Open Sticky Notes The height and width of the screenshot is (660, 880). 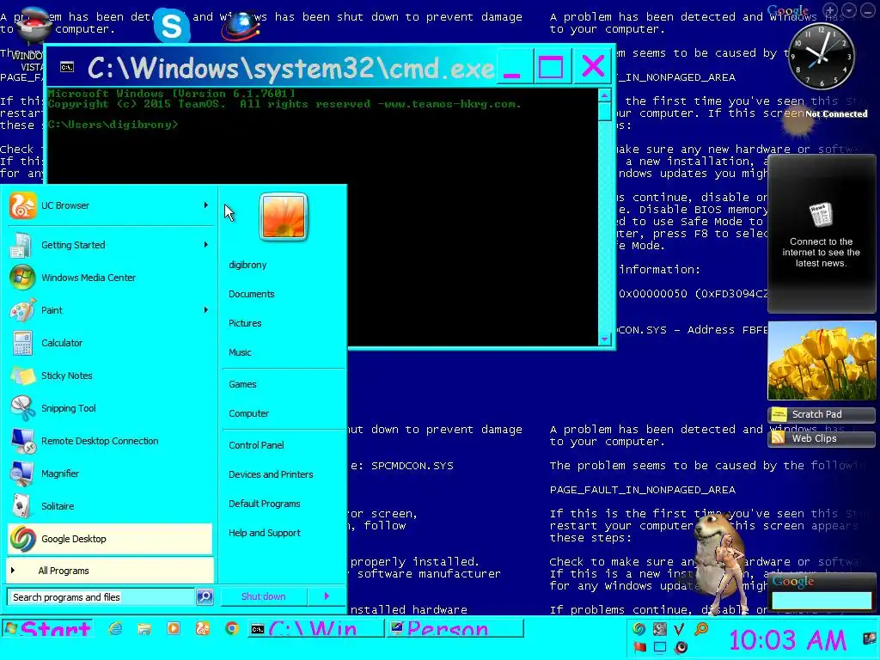(109, 376)
